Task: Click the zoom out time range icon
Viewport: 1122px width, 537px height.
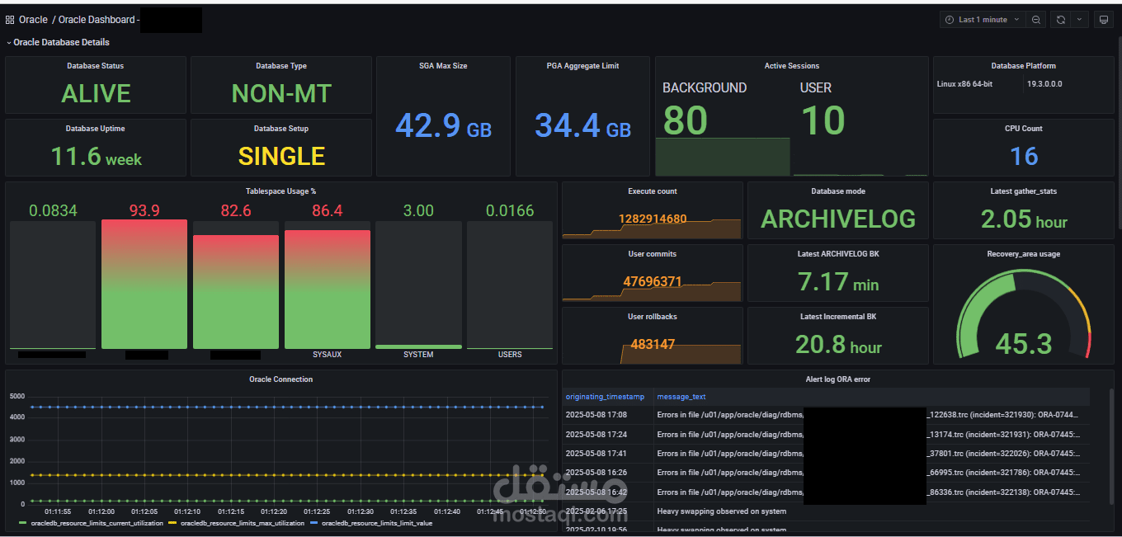Action: 1036,20
